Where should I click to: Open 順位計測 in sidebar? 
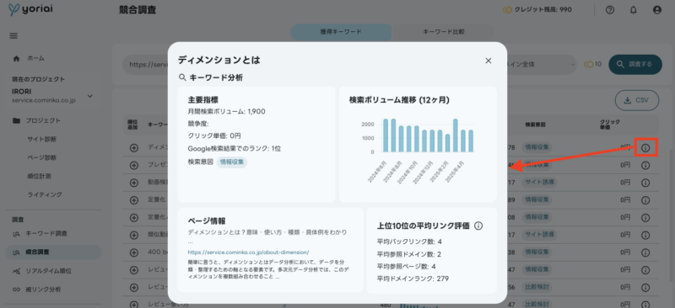pos(39,176)
